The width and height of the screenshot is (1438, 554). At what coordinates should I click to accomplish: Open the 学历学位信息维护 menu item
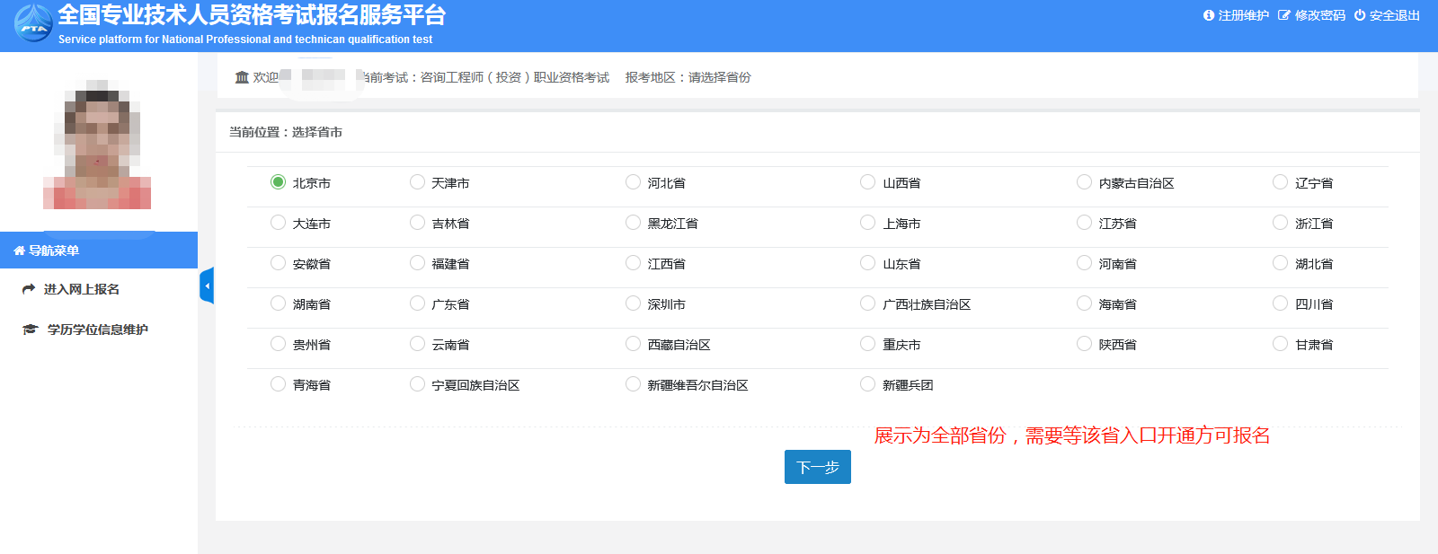[x=97, y=330]
